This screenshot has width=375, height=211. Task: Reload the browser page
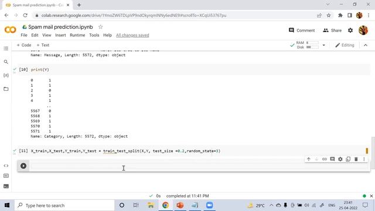pyautogui.click(x=25, y=15)
